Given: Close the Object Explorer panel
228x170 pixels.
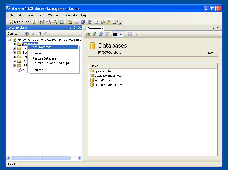Looking at the screenshot, I should pyautogui.click(x=80, y=28).
